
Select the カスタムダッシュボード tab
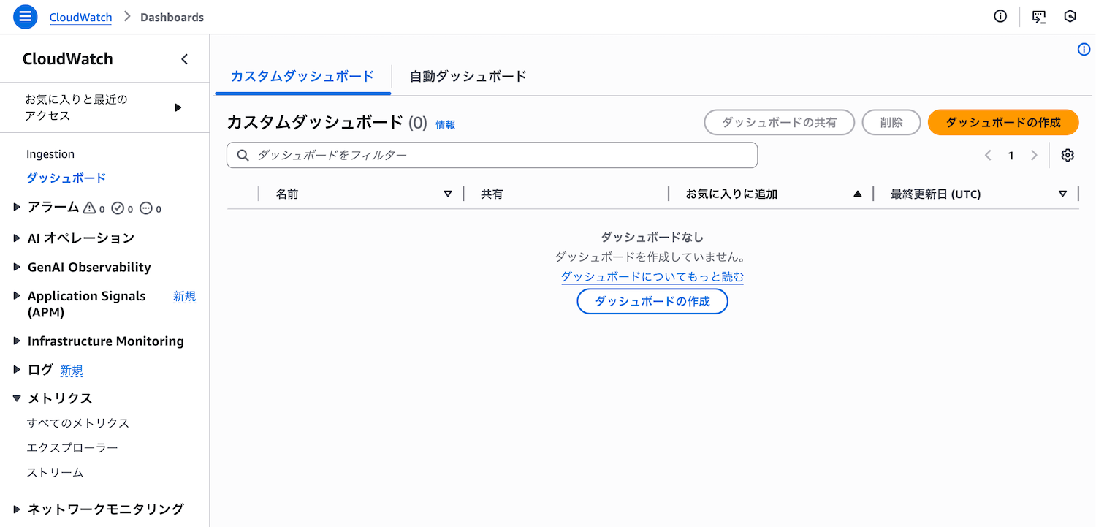(x=302, y=76)
